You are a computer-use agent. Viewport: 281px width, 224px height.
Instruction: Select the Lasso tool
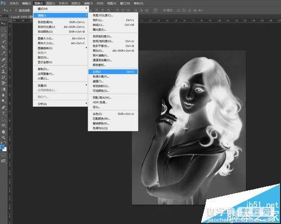pos(3,35)
